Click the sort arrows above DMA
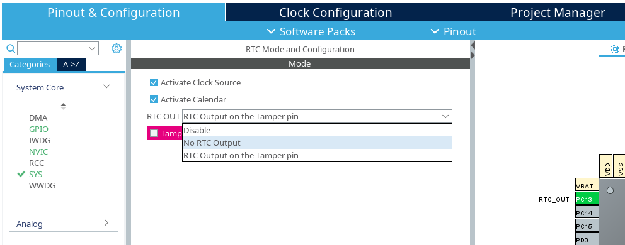The image size is (625, 245). pos(63,106)
